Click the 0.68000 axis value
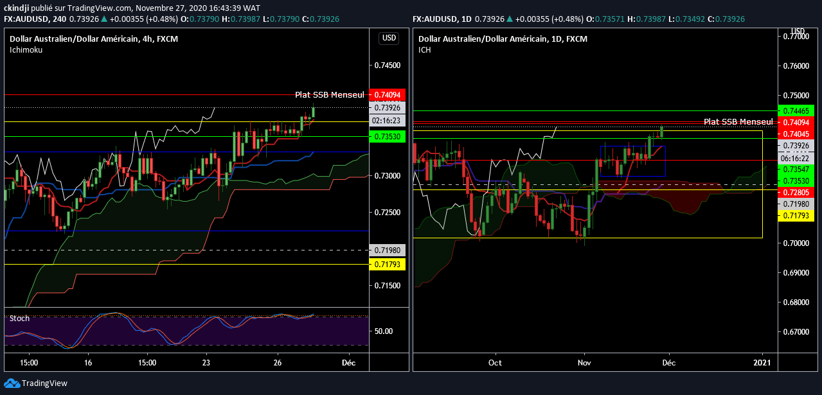Viewport: 822px width, 395px height. 796,303
